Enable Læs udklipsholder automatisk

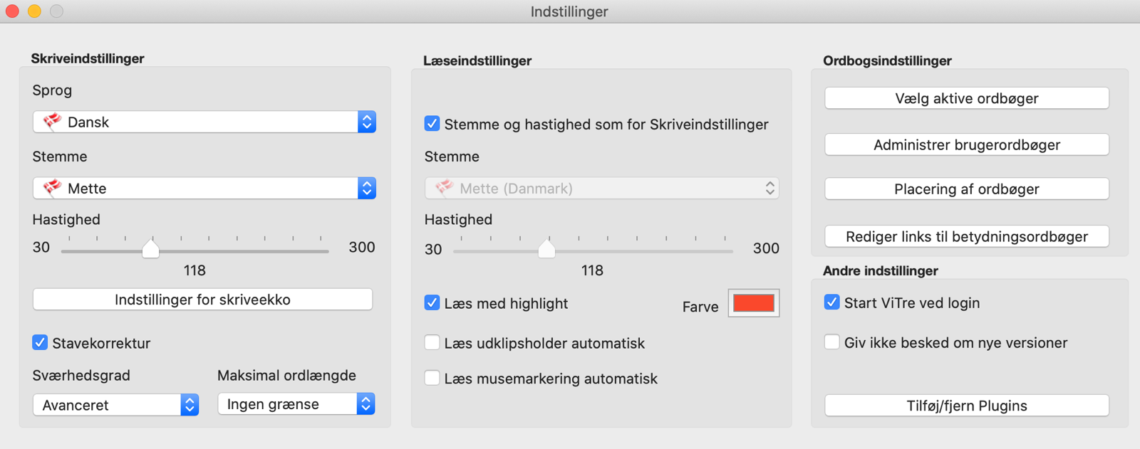432,342
